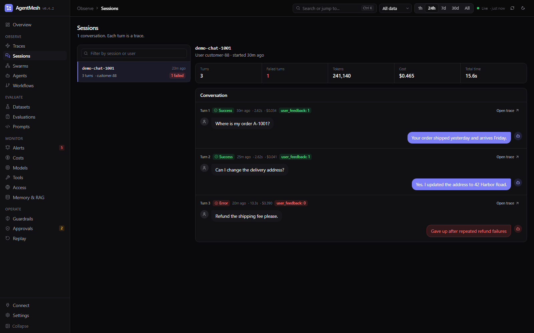Open the Swarms section icon
534x333 pixels.
8,66
